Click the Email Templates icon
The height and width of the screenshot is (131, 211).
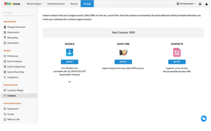tap(5, 61)
